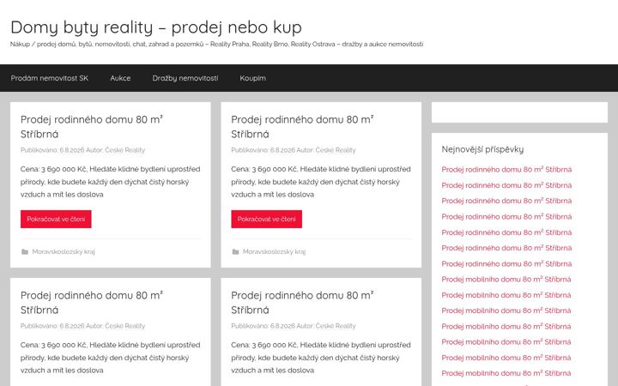Select Dražby nemovitostí in navigation bar
Viewport: 618px width, 386px height.
coord(185,78)
